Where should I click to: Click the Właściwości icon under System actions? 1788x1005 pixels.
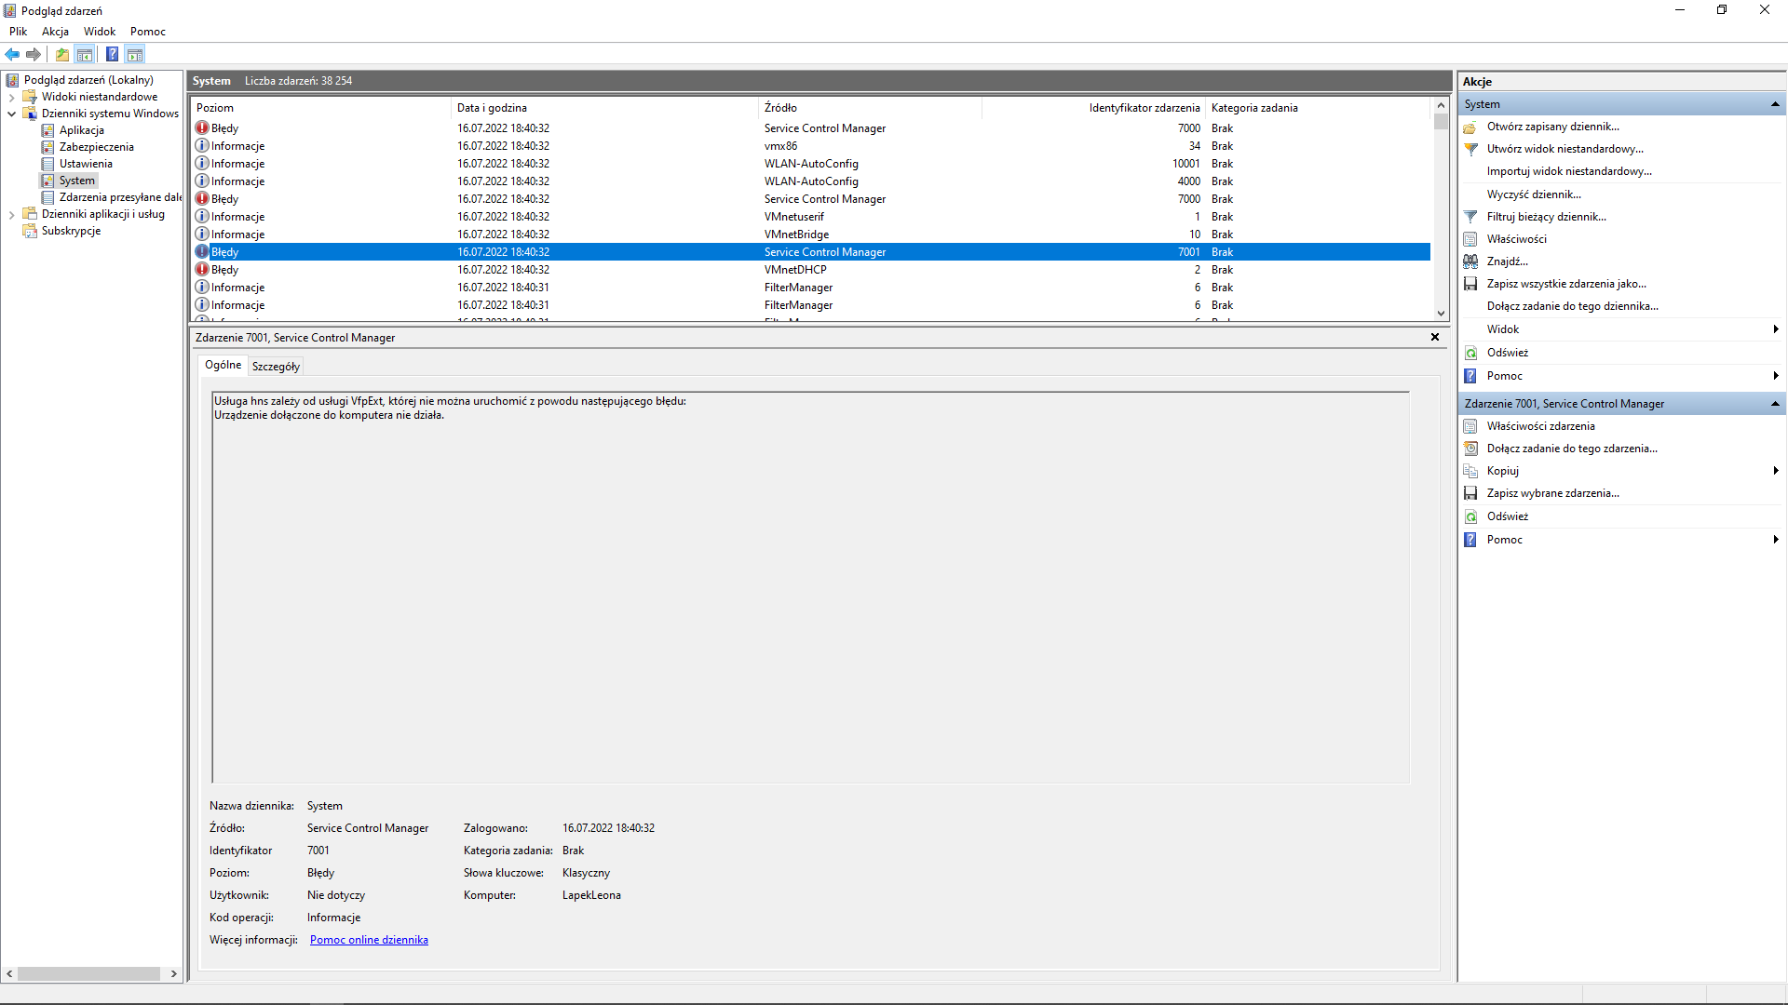1470,239
